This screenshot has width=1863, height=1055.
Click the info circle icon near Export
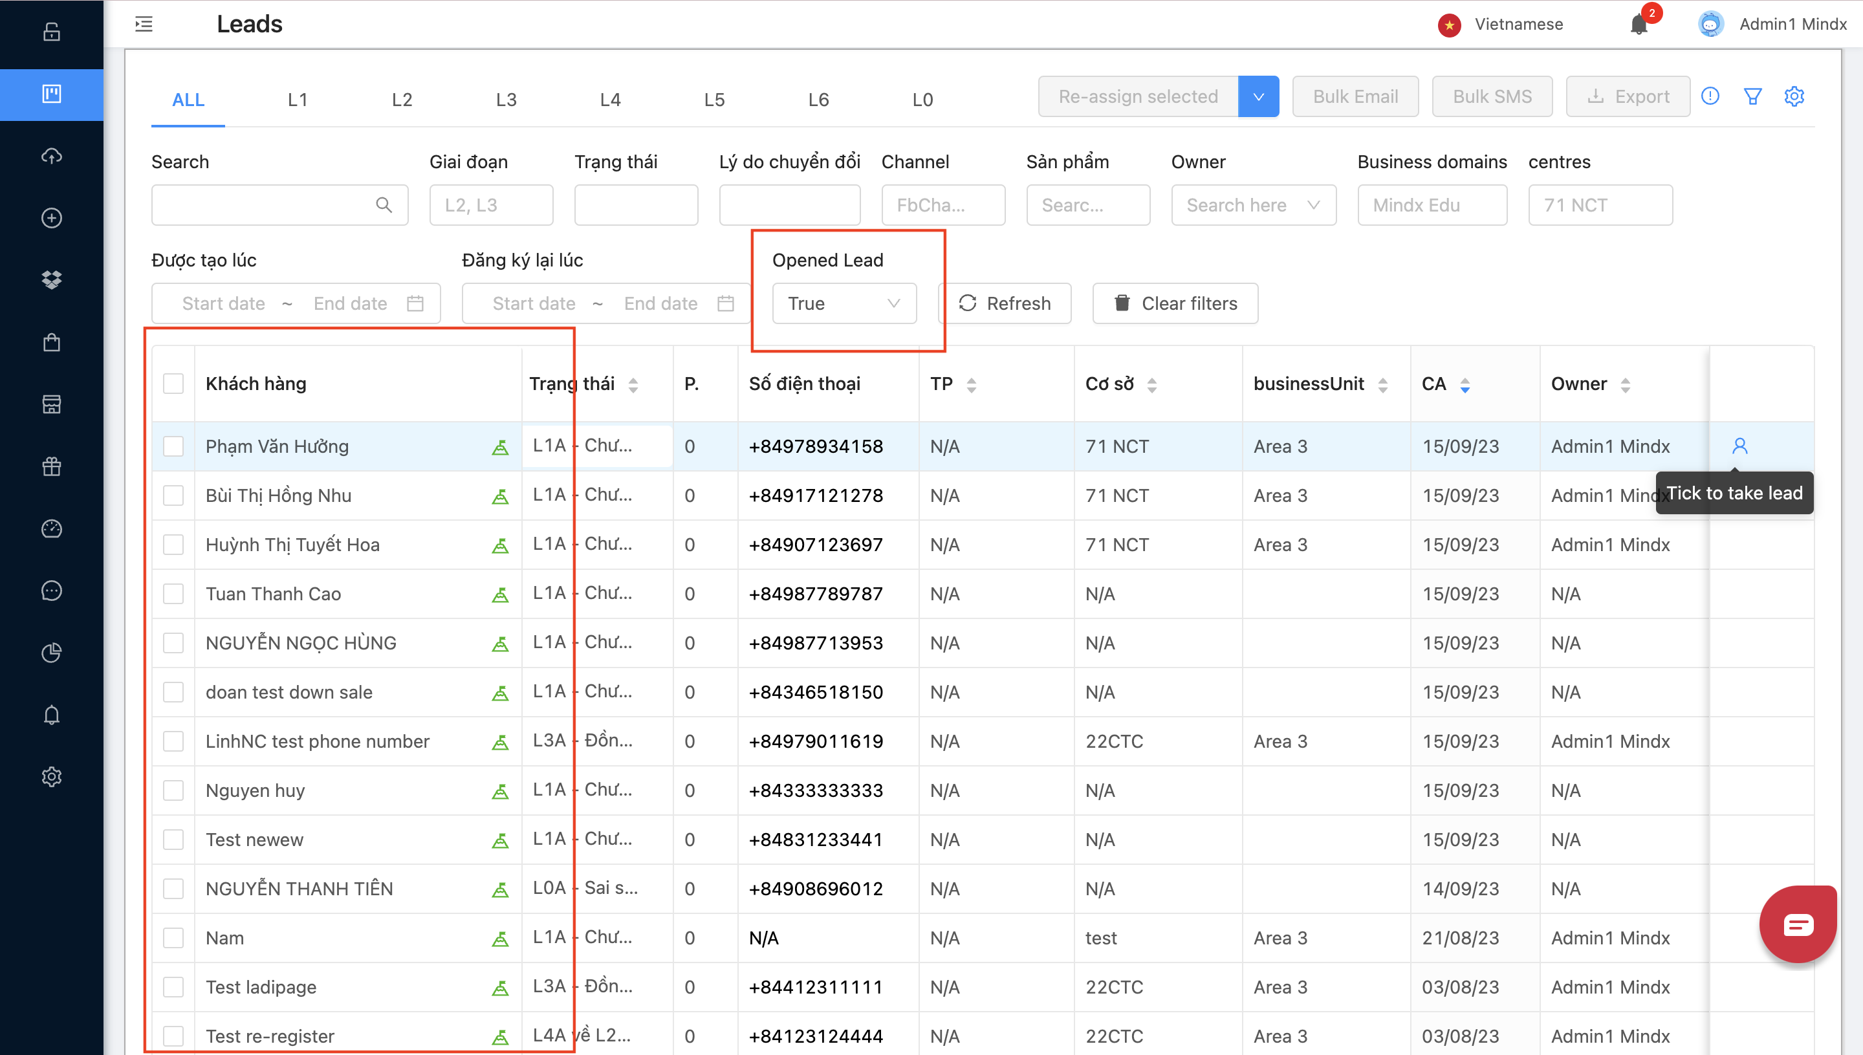click(x=1710, y=96)
